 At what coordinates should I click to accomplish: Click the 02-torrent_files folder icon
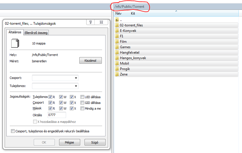click(117, 25)
